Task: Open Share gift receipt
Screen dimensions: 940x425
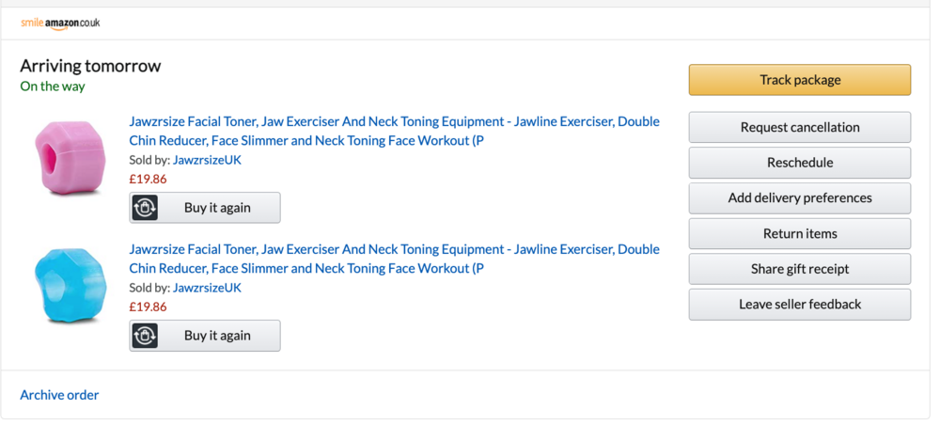Action: (x=800, y=269)
